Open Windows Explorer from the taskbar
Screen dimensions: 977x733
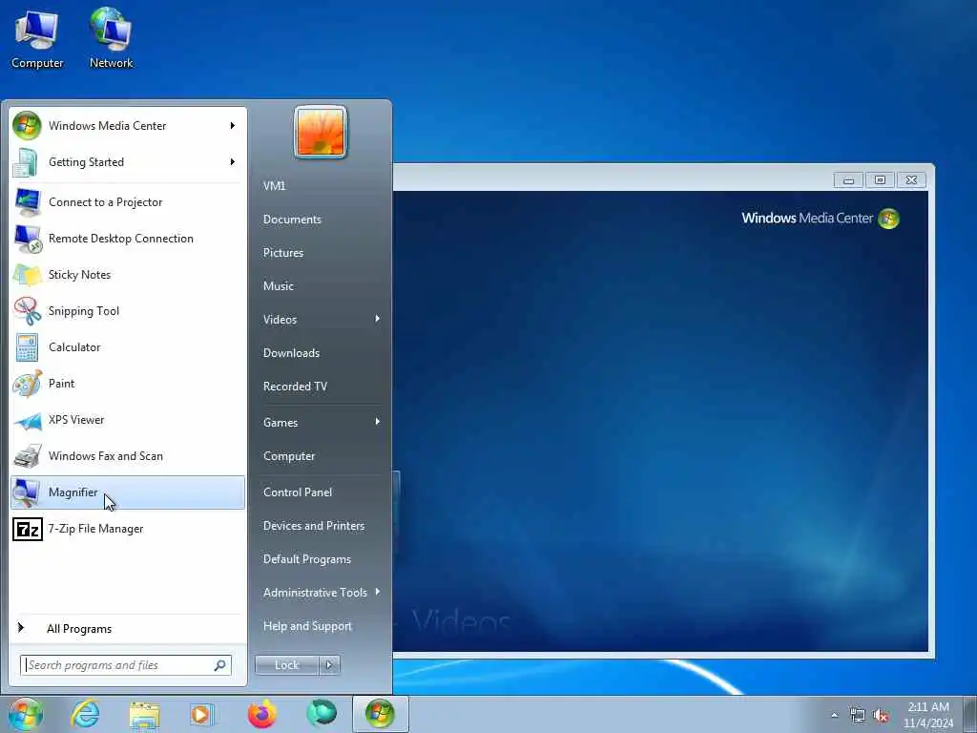click(x=145, y=714)
